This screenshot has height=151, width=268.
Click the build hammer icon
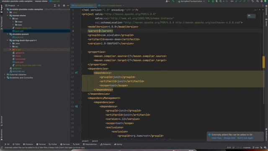(x=173, y=1)
